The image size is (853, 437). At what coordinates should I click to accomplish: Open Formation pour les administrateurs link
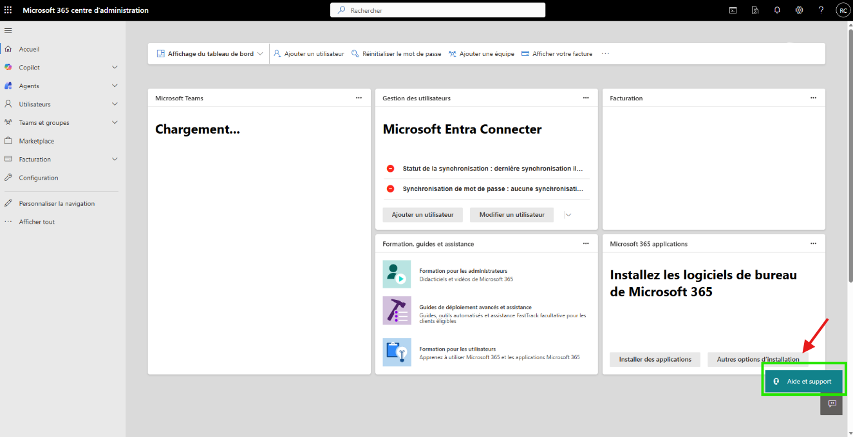(x=464, y=271)
